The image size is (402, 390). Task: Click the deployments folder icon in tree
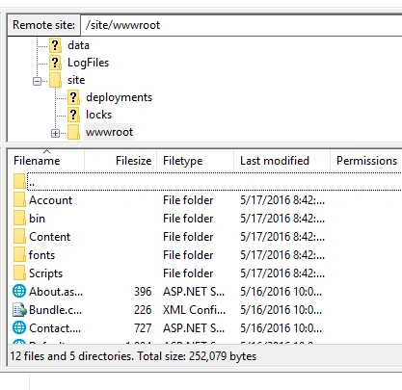click(x=73, y=97)
